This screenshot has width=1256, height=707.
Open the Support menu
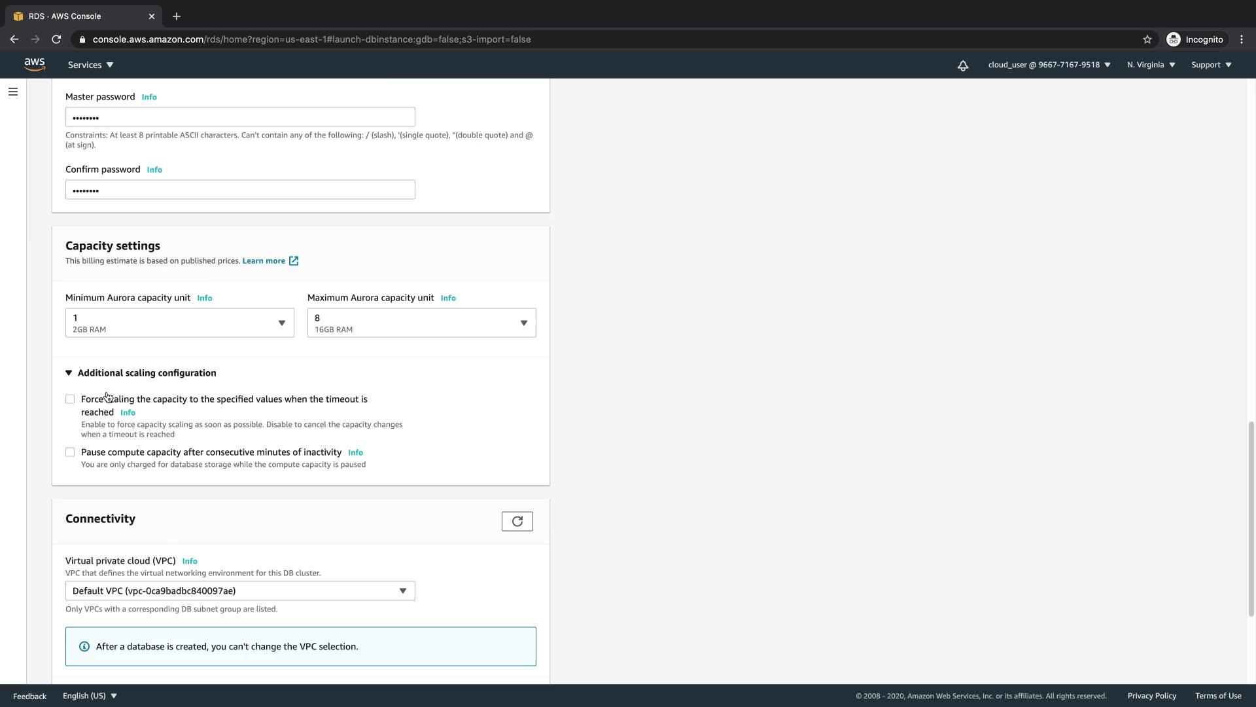[1211, 65]
